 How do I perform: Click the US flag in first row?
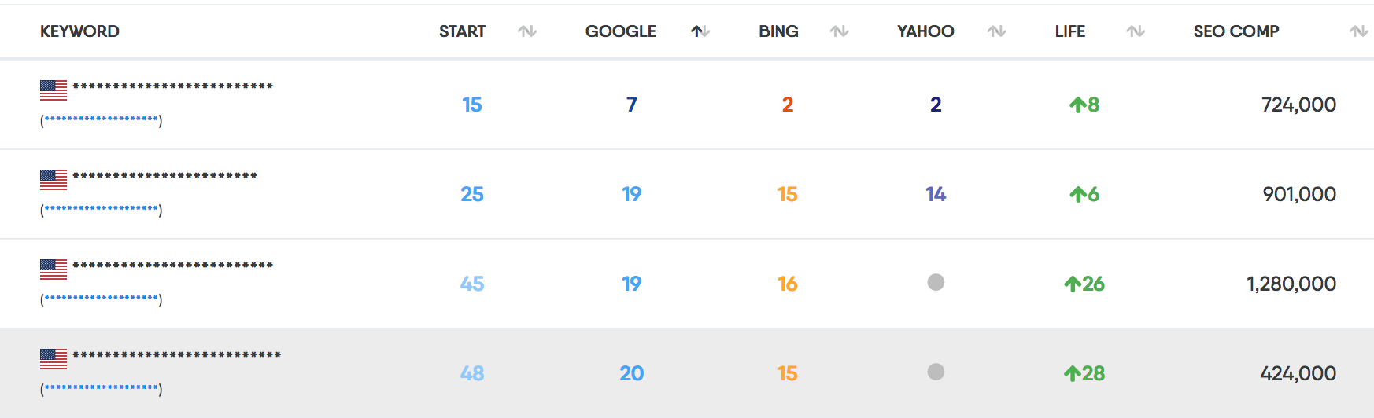54,90
